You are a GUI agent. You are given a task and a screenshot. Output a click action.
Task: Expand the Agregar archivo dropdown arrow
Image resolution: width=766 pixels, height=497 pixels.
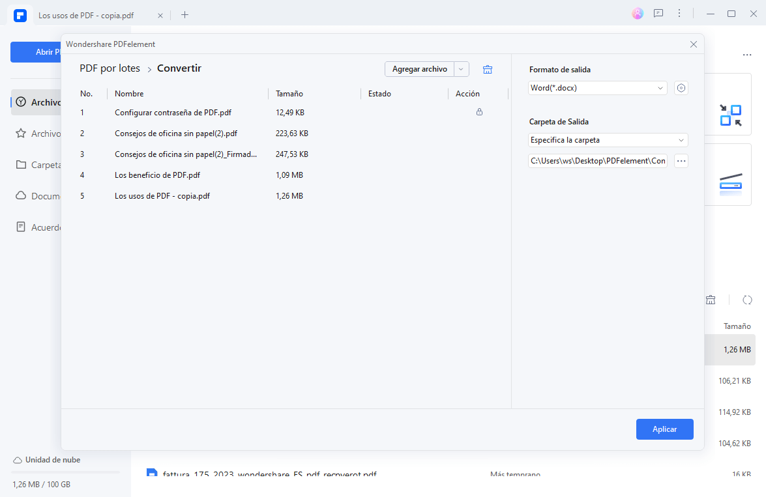pyautogui.click(x=461, y=69)
